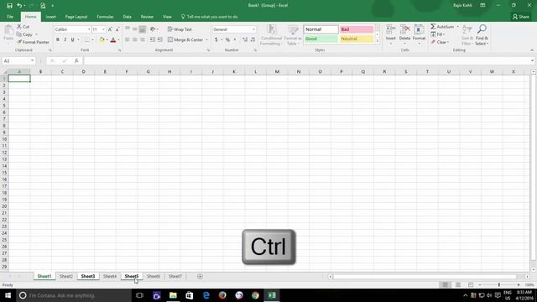This screenshot has height=302, width=537.
Task: Click the Percent Style icon
Action: [x=227, y=39]
